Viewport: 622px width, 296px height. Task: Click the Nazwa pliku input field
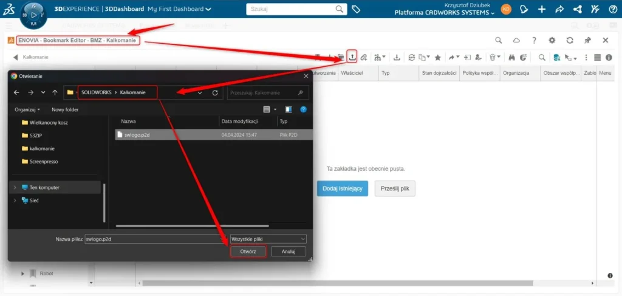(x=154, y=239)
